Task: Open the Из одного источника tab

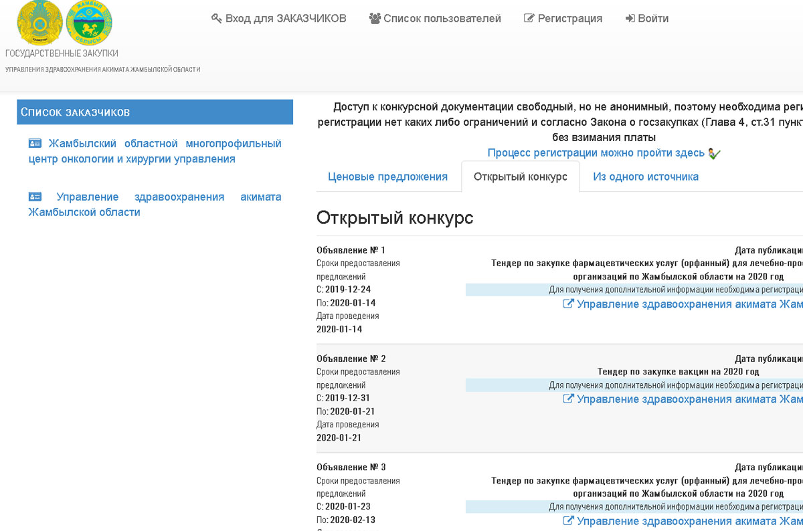Action: (x=645, y=177)
